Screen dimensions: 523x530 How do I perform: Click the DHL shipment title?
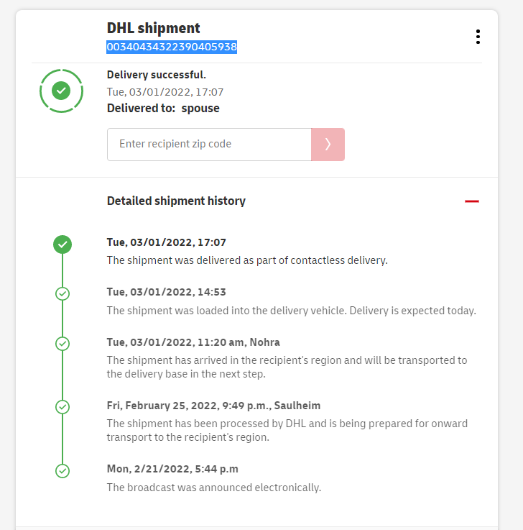pyautogui.click(x=153, y=28)
